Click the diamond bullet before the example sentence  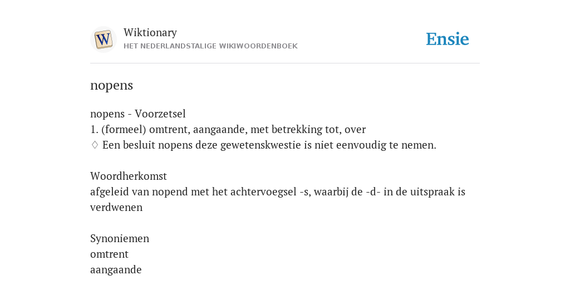[x=95, y=145]
